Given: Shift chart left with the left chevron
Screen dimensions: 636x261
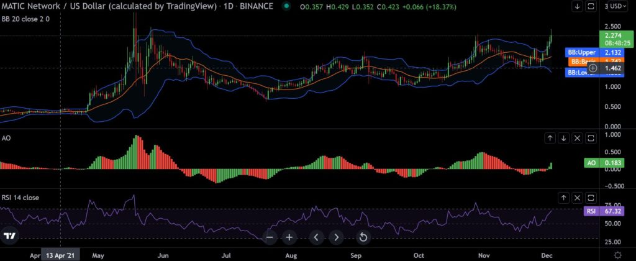Looking at the screenshot, I should point(317,237).
